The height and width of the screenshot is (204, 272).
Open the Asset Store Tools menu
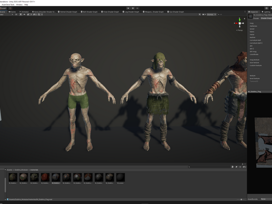click(8, 5)
